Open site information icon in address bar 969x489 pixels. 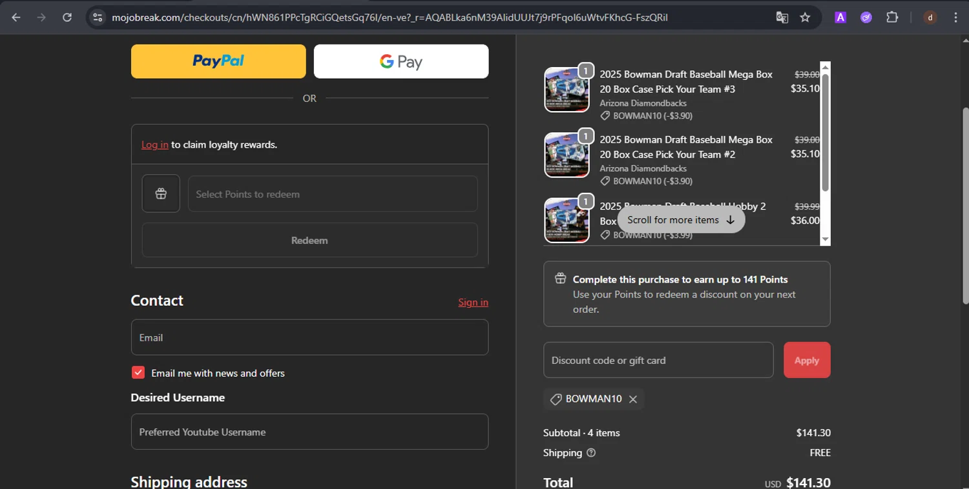(x=98, y=17)
